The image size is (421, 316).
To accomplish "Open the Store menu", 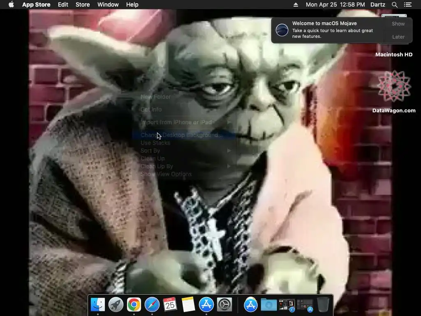I will pos(83,5).
